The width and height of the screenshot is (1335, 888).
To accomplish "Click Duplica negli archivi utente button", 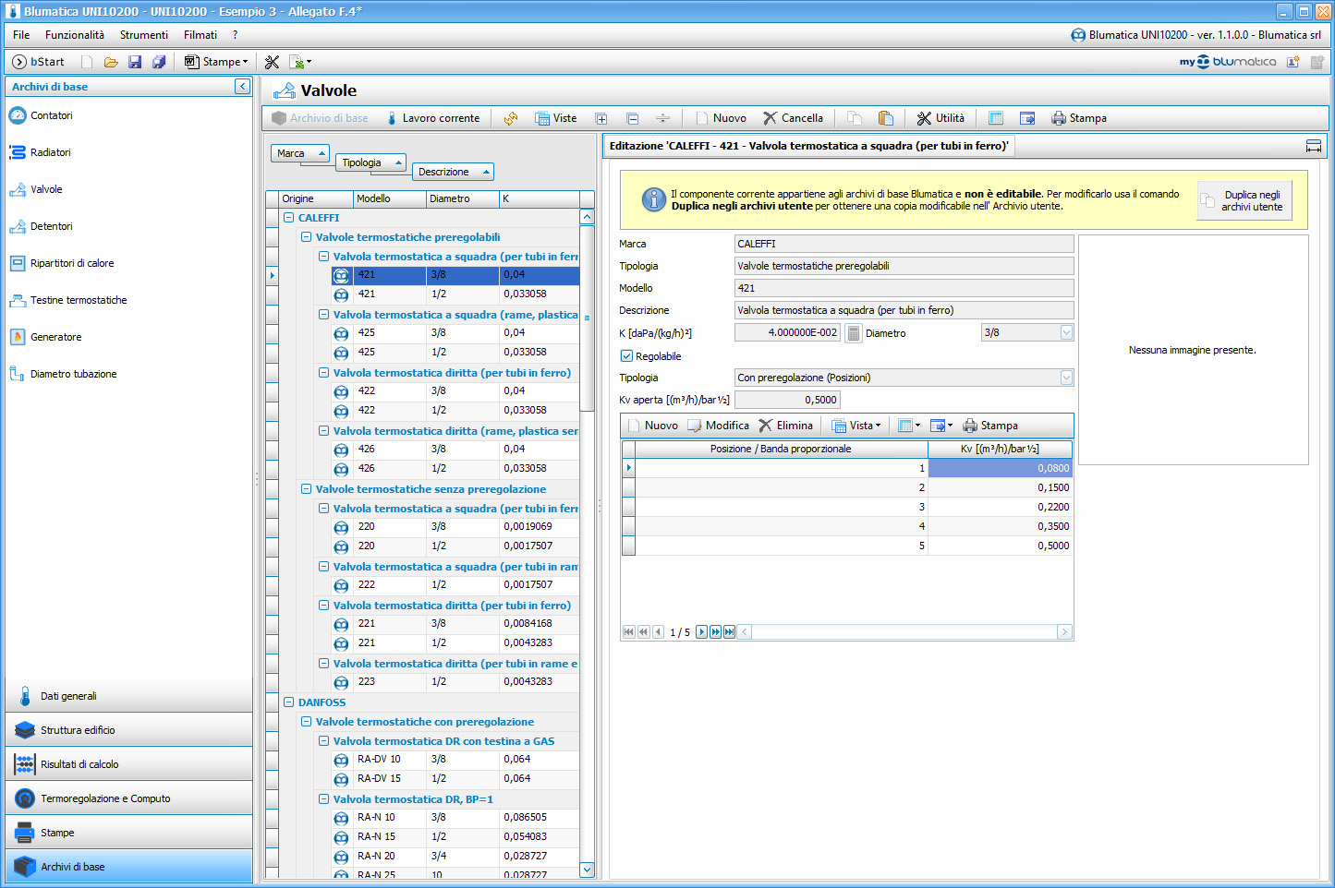I will tap(1244, 200).
